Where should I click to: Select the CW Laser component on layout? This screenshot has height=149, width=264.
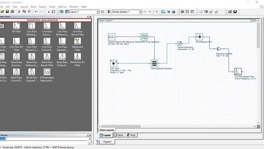tap(114, 63)
